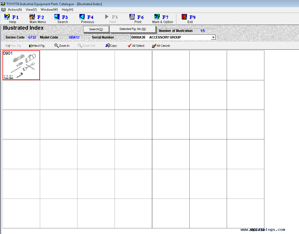The width and height of the screenshot is (299, 234).
Task: Select the 0901 Tool Set thumbnail
Action: [x=21, y=65]
